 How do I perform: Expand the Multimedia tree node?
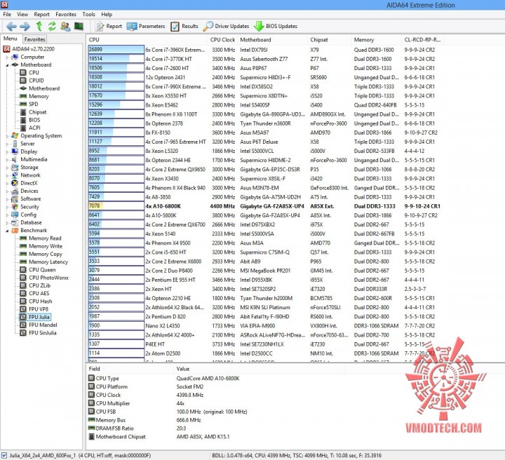click(7, 160)
